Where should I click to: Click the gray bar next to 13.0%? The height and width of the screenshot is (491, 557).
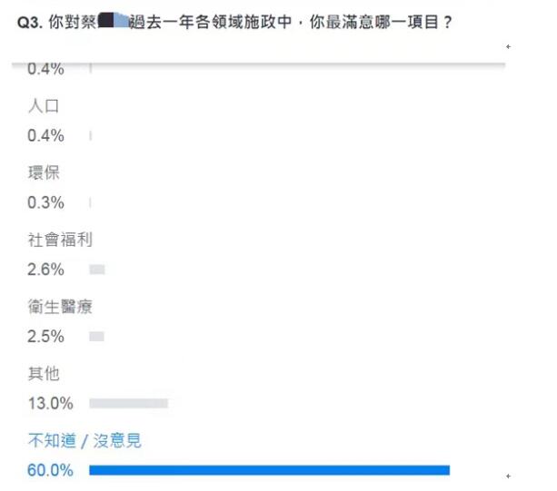click(128, 403)
